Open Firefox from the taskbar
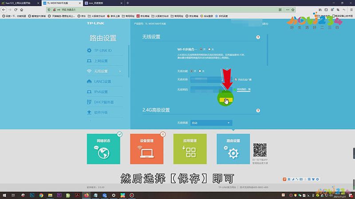 pyautogui.click(x=87, y=195)
